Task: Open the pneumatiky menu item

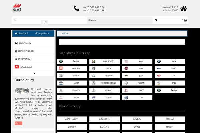Action: pos(33,59)
